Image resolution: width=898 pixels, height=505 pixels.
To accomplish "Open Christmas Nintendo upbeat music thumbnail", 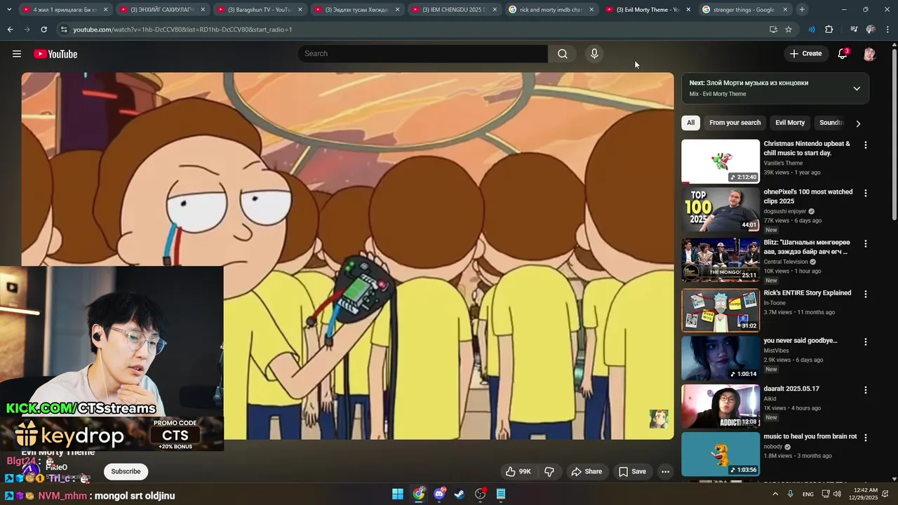I will pyautogui.click(x=721, y=161).
